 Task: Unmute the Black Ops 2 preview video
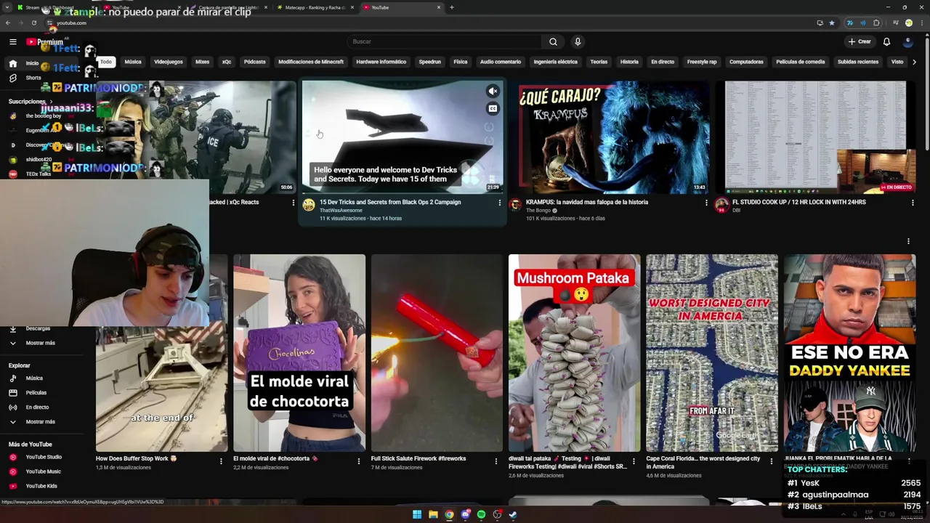493,92
